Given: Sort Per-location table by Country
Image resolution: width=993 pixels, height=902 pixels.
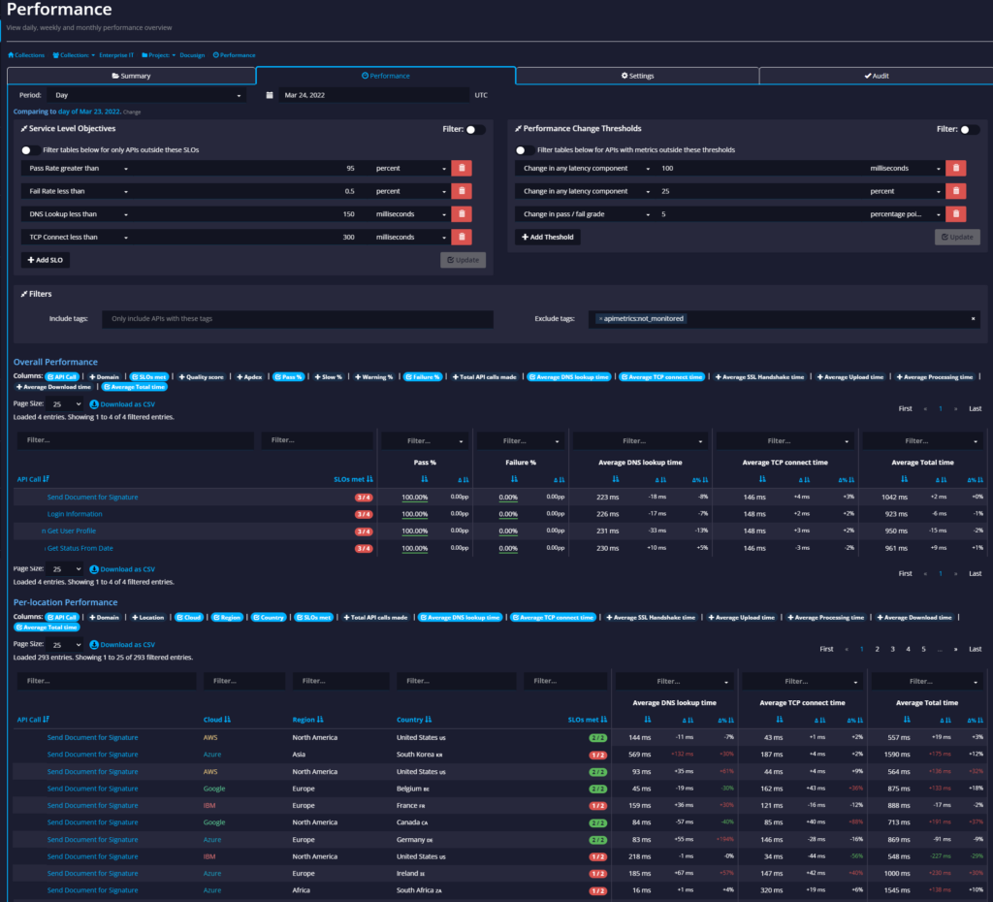Looking at the screenshot, I should (414, 720).
